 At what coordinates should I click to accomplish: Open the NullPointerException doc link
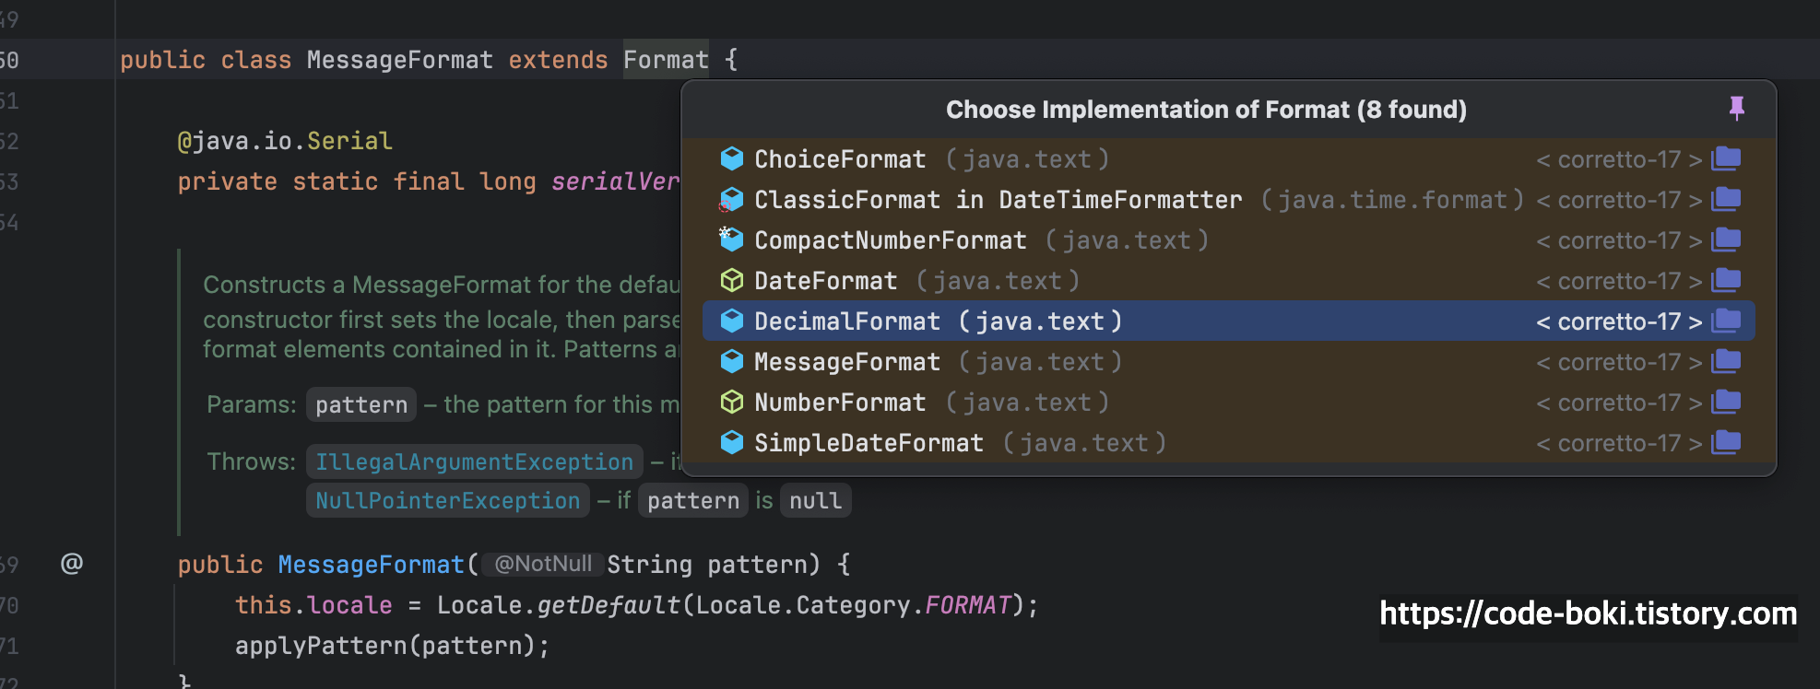[447, 501]
